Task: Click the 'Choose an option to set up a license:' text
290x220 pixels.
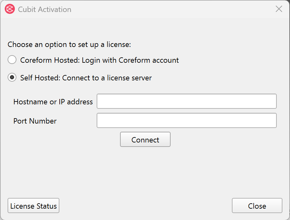Action: click(x=69, y=45)
